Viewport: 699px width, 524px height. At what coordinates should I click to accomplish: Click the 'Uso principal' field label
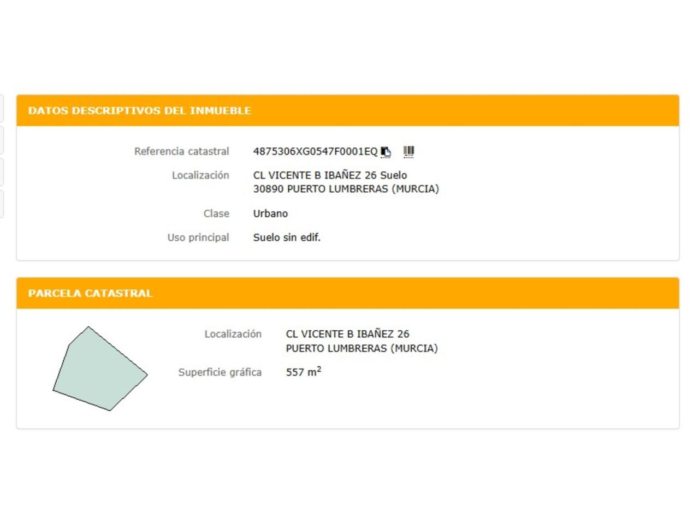coord(198,237)
